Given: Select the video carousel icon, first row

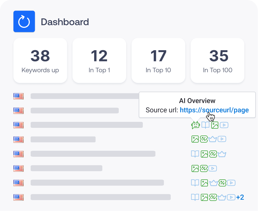Looking at the screenshot, I should coord(224,125).
